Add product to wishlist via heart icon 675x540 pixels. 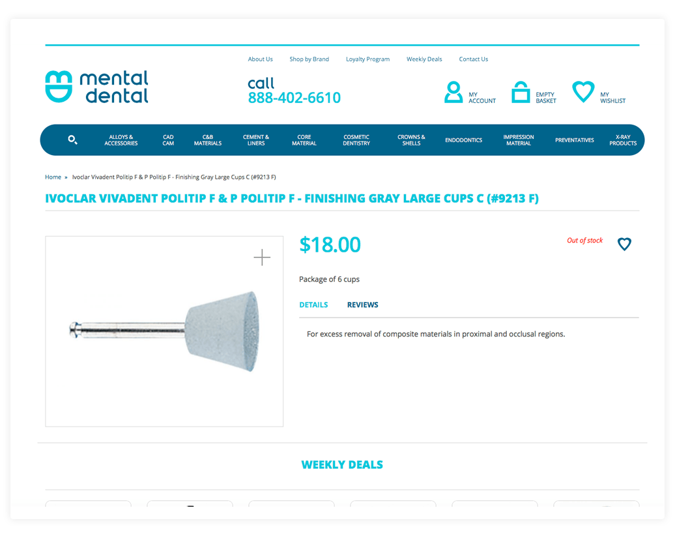pos(624,244)
